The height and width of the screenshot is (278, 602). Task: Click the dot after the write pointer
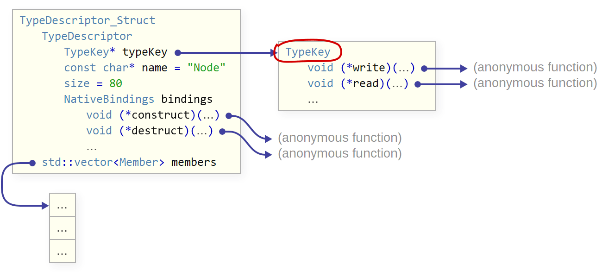click(424, 69)
